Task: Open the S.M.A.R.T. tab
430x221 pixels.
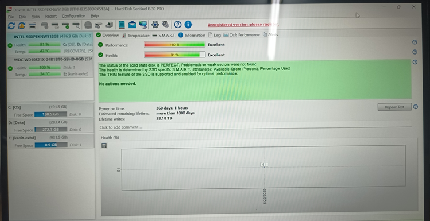Action: click(x=164, y=36)
